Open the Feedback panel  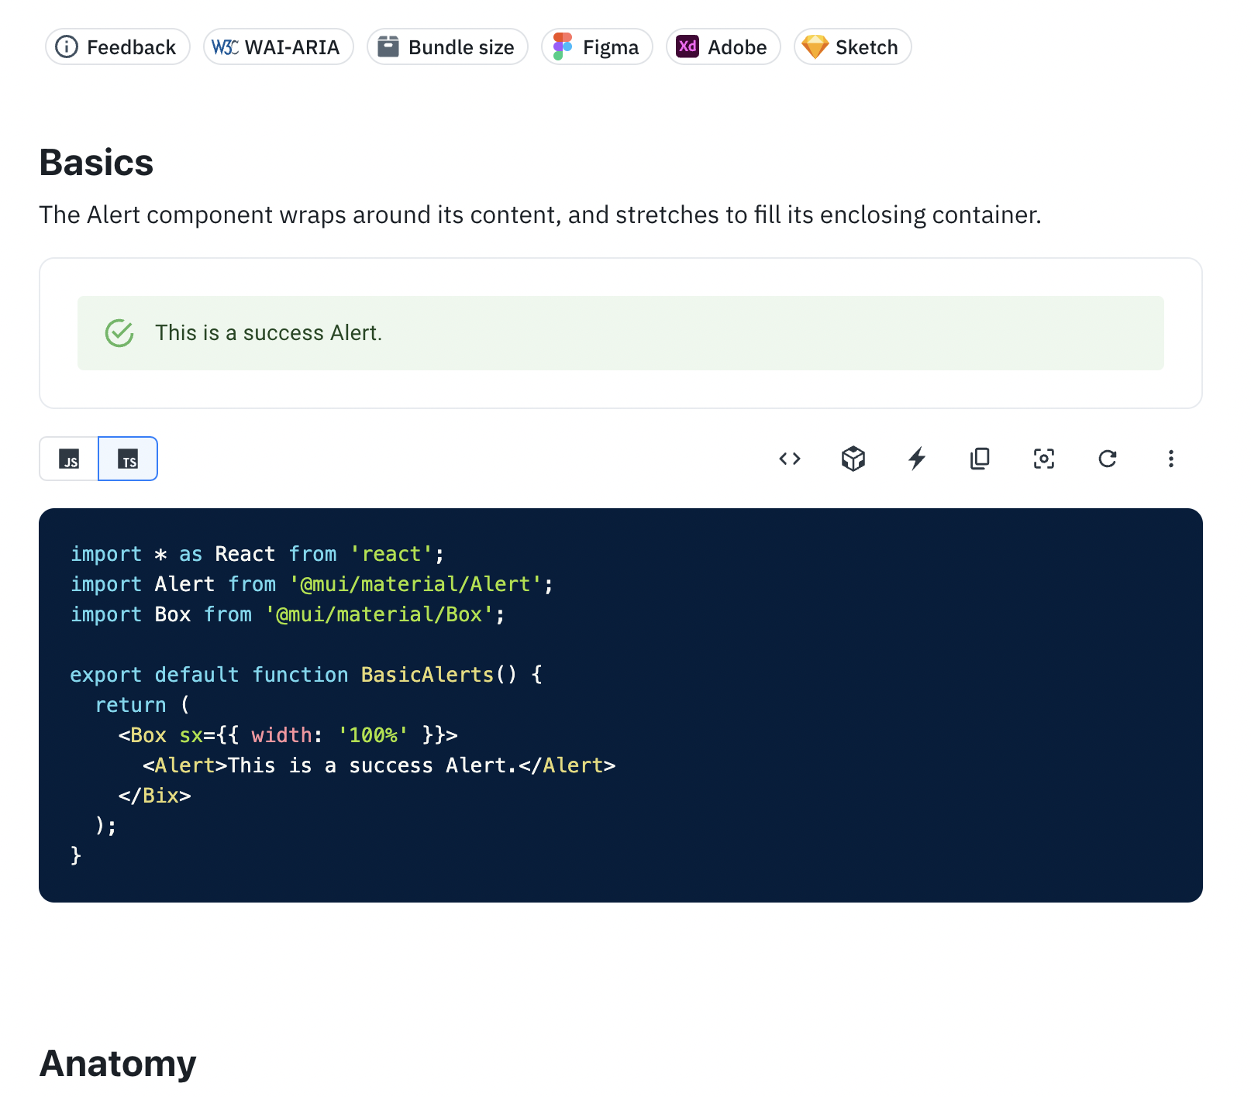pos(116,46)
